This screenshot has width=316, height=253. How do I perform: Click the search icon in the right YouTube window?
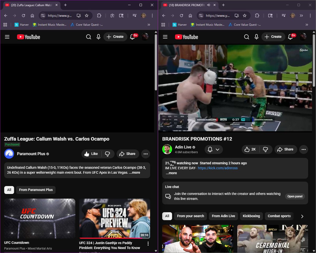tap(246, 37)
